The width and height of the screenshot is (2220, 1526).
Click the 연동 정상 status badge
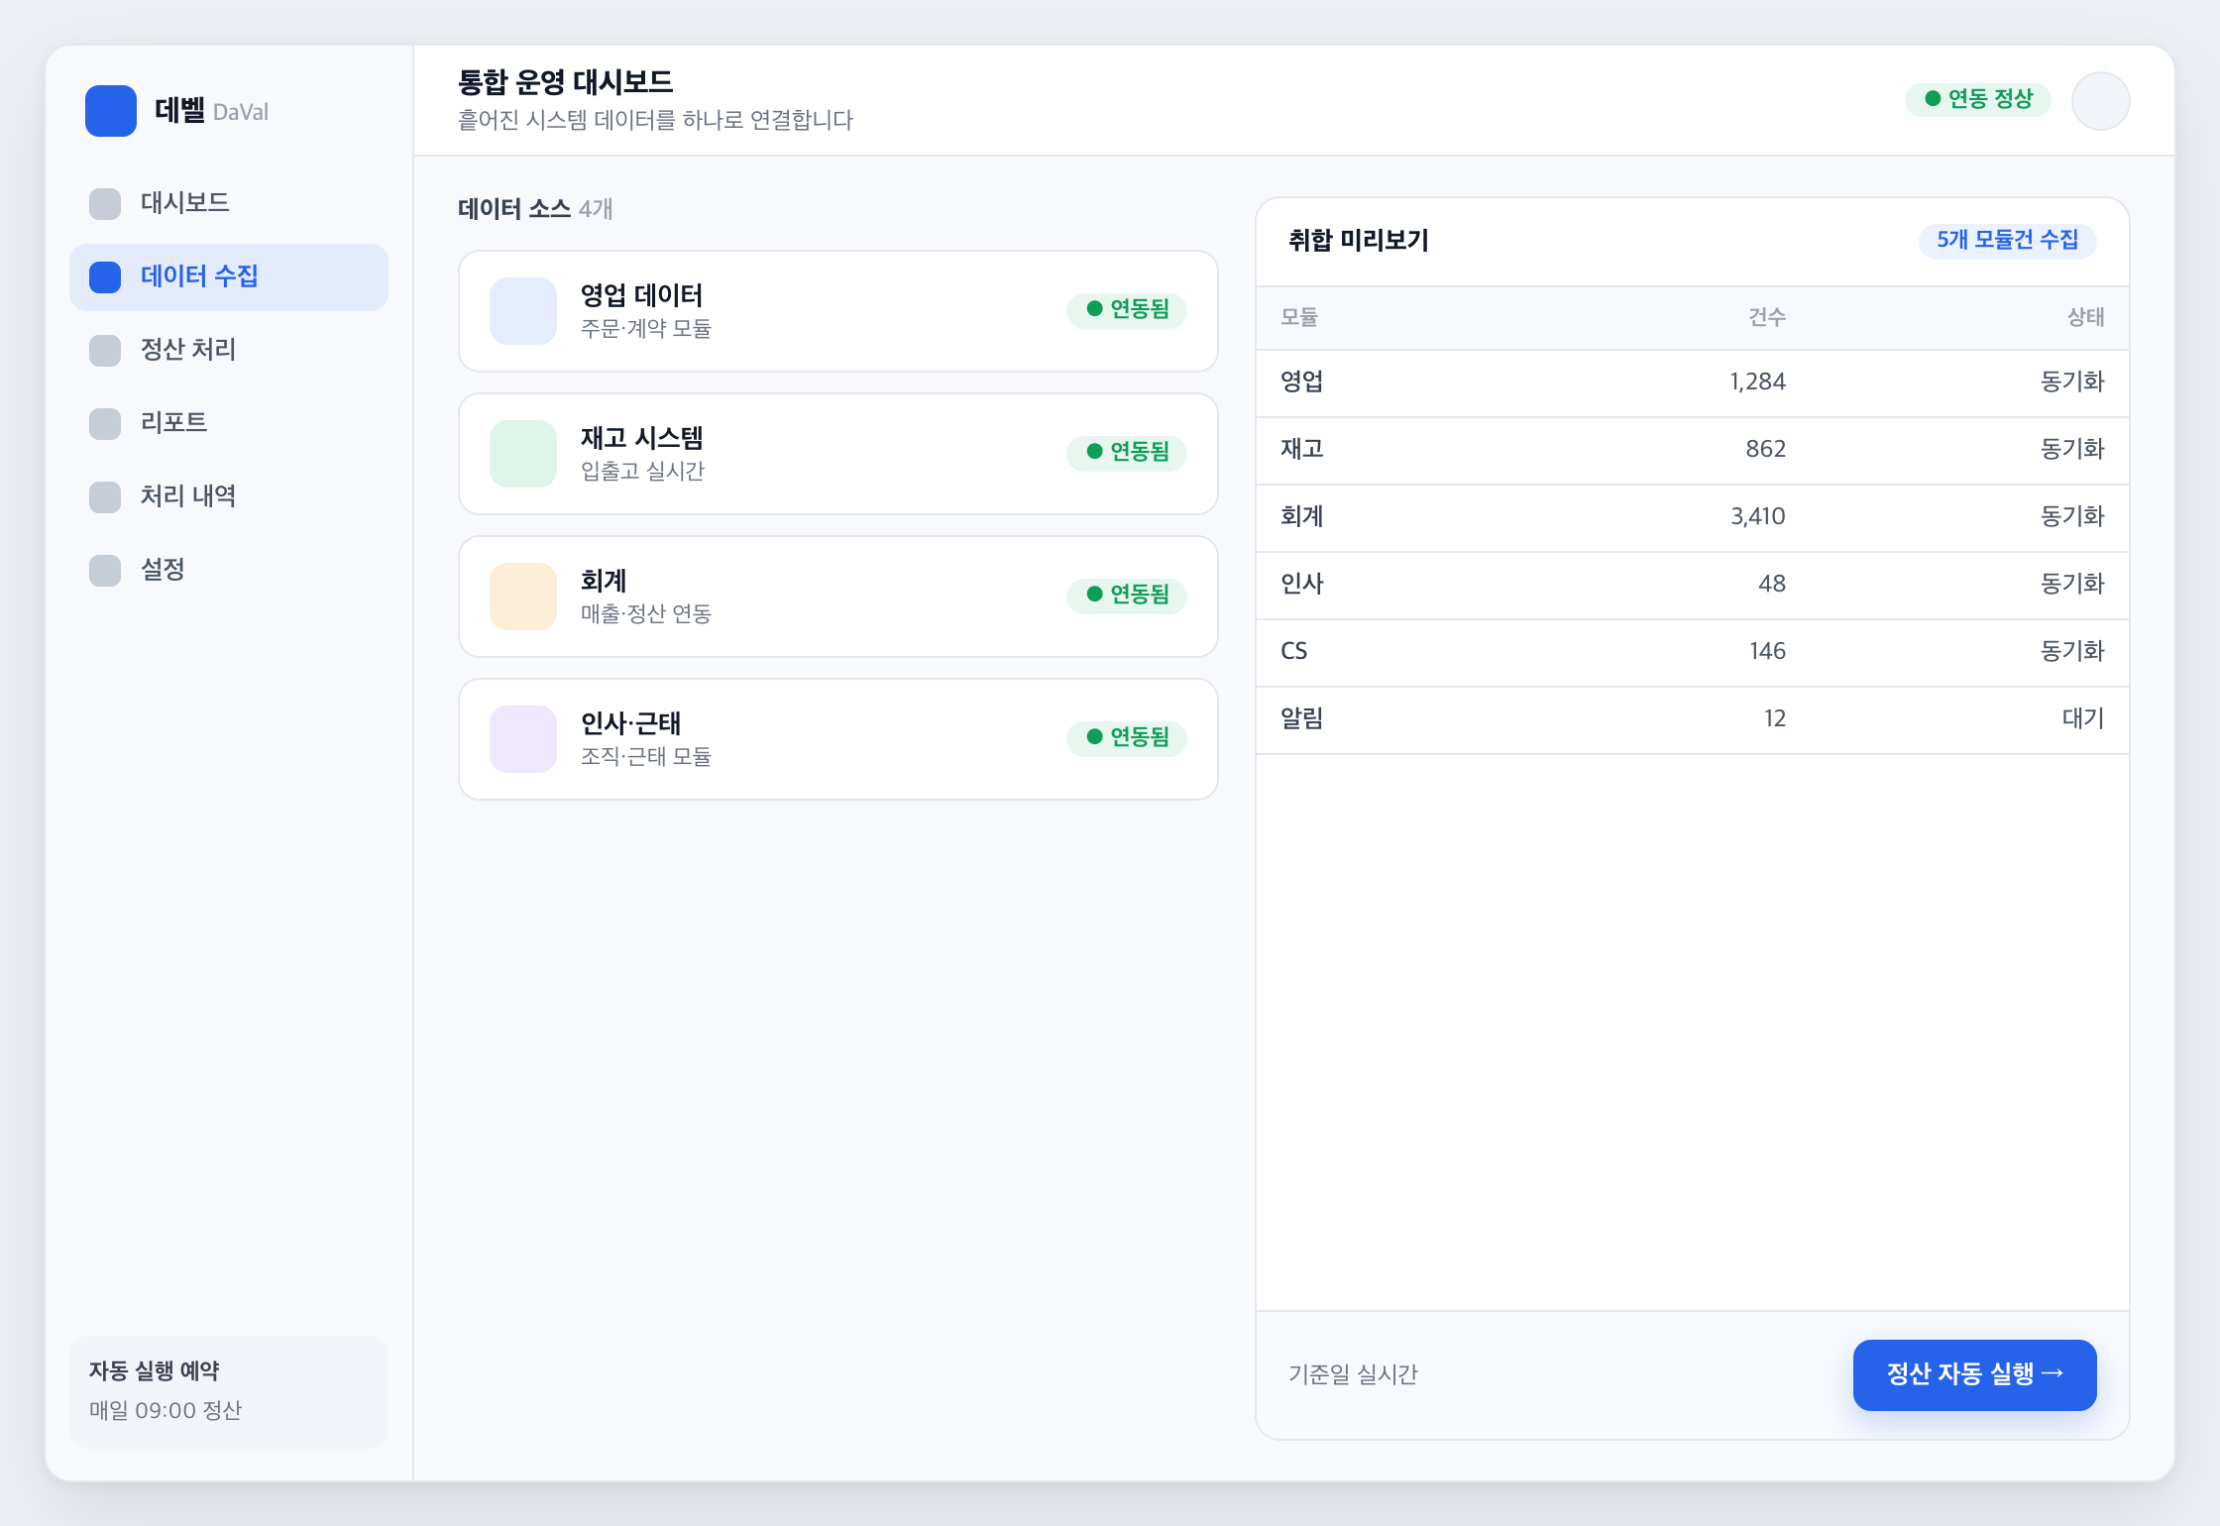(x=1977, y=100)
